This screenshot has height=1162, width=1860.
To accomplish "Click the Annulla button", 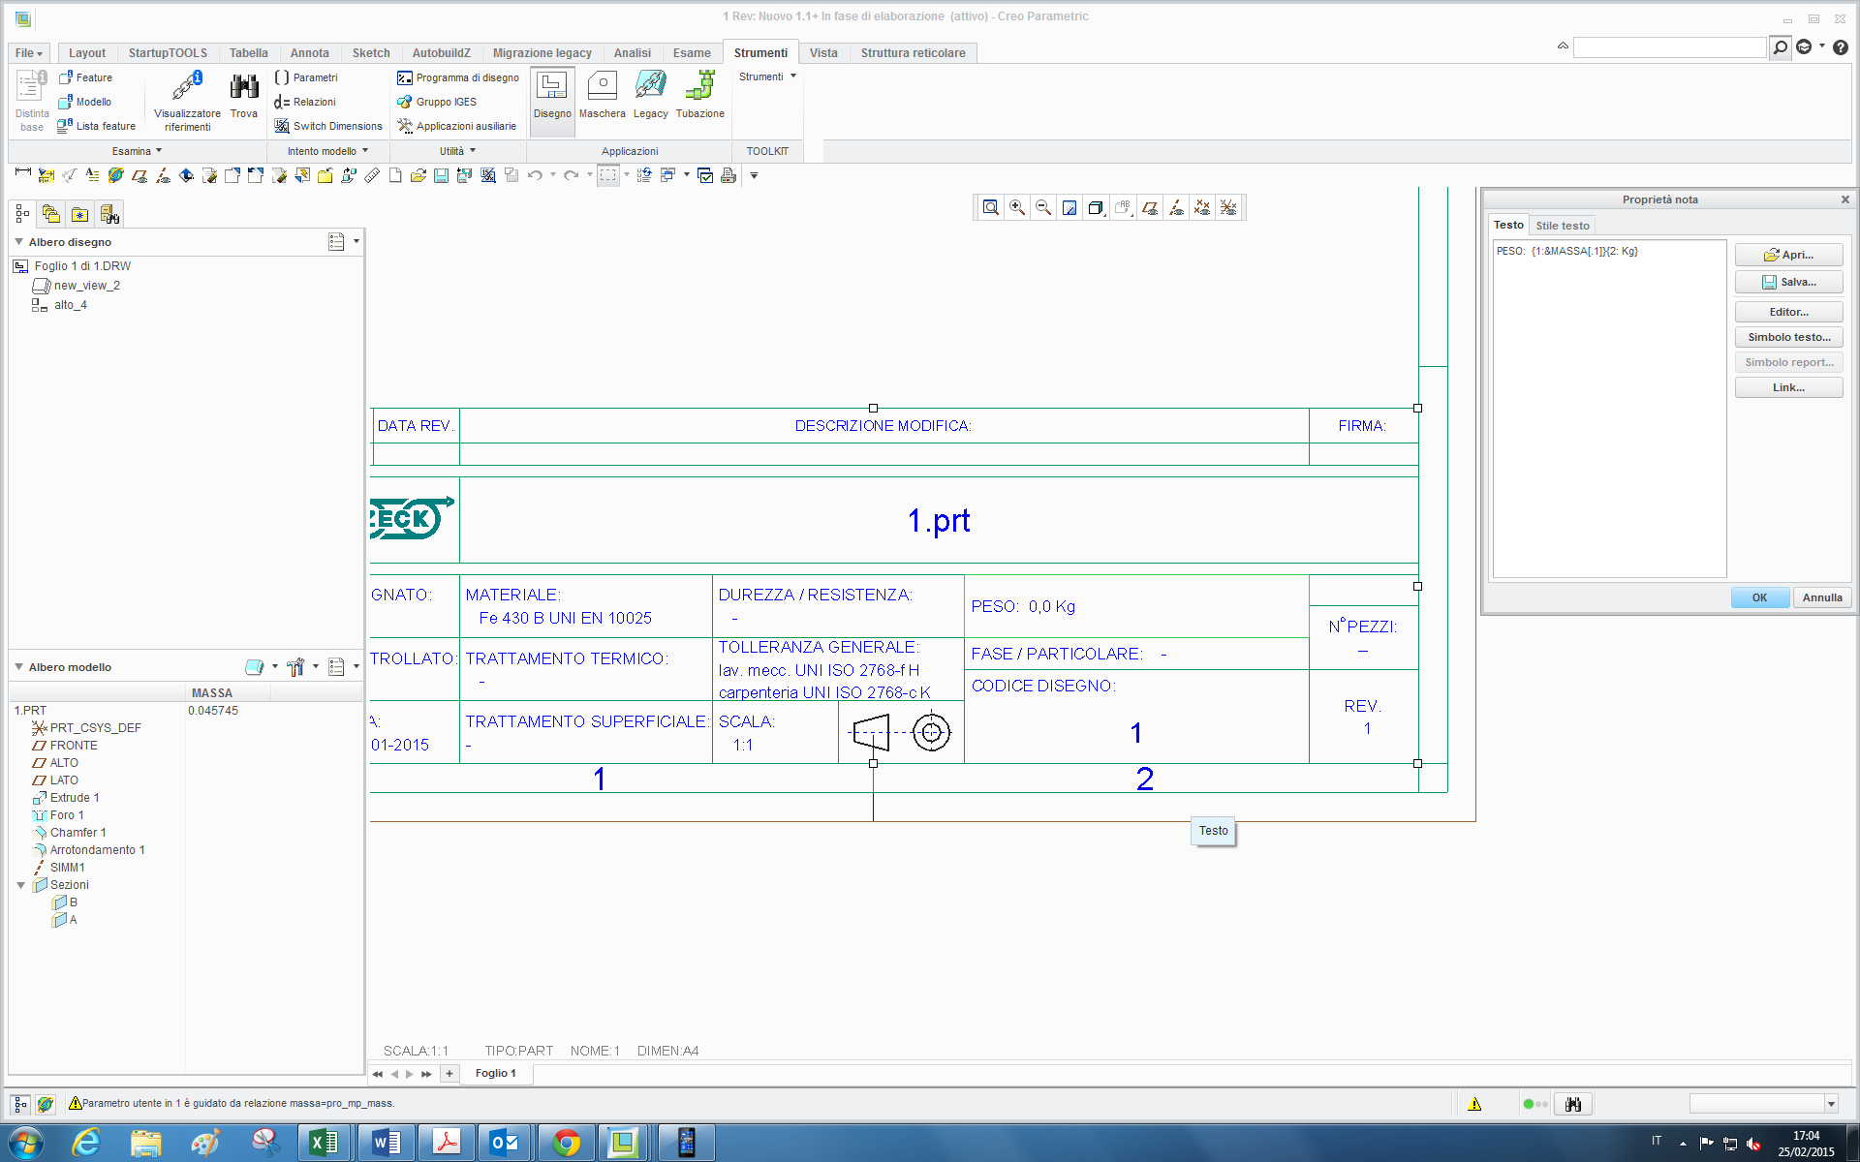I will (x=1822, y=597).
